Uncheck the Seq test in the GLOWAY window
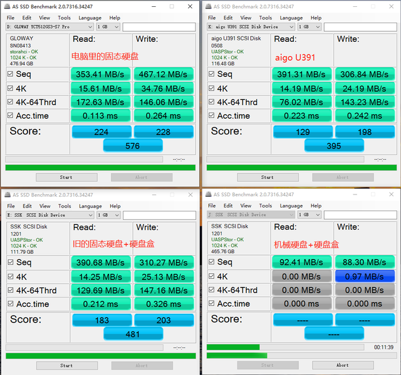 click(10, 74)
